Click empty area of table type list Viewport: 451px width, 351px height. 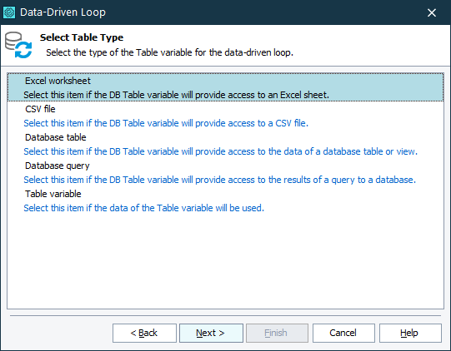pyautogui.click(x=225, y=261)
